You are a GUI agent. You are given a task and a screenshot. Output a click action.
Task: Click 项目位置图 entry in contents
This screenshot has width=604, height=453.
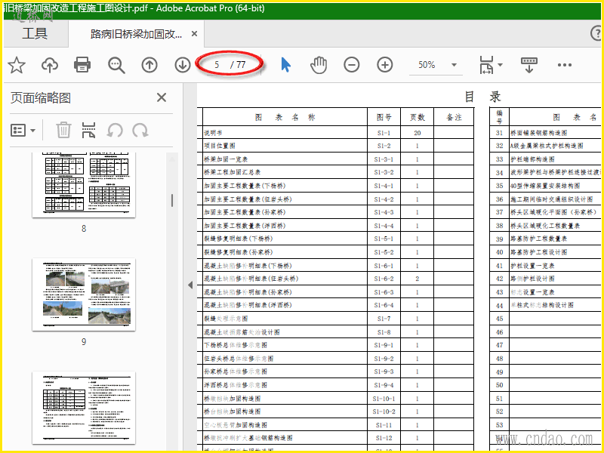coord(220,146)
